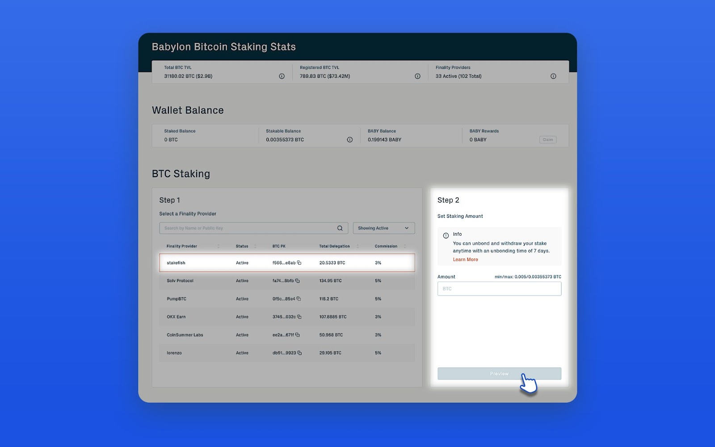715x447 pixels.
Task: Click the info icon beside Total BTC TVL
Action: (282, 76)
